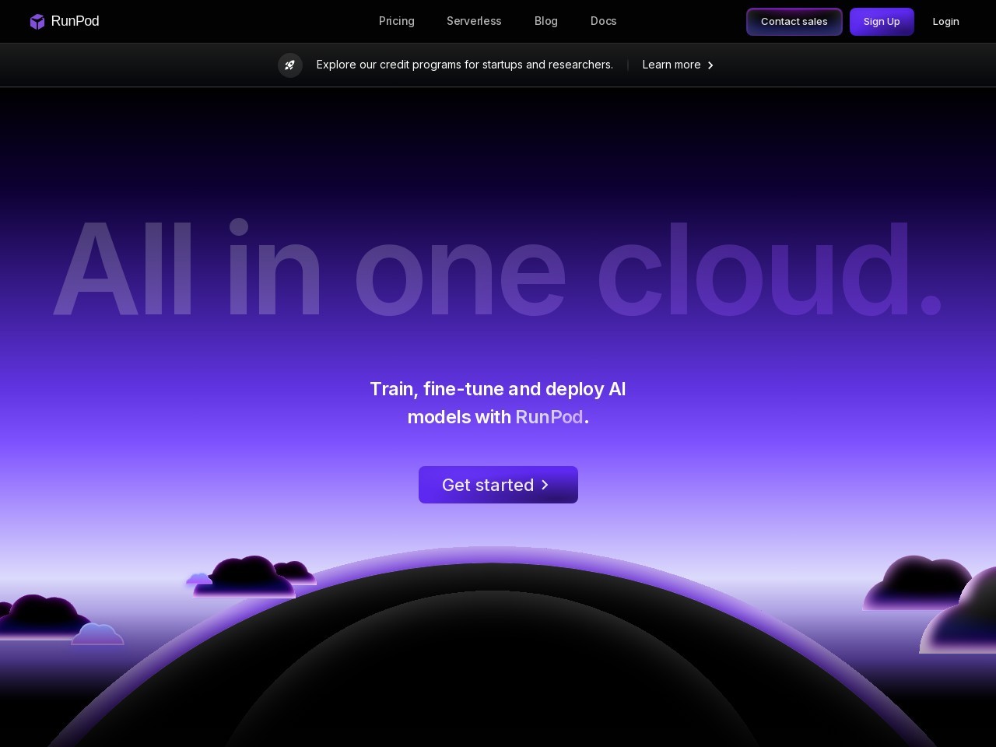Click the RunPod cube logo icon
996x747 pixels.
pos(37,22)
